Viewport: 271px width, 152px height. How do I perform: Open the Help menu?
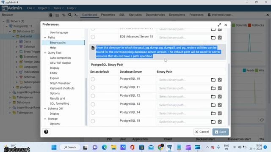(x=72, y=8)
